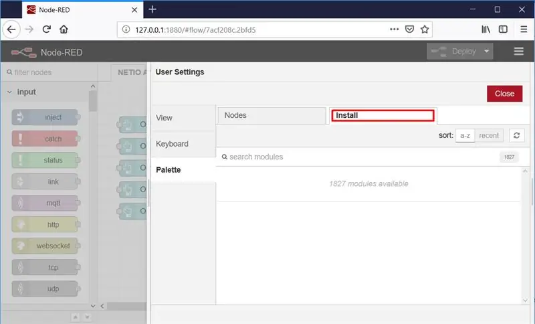This screenshot has width=535, height=324.
Task: Click the browser back arrow
Action: point(11,29)
